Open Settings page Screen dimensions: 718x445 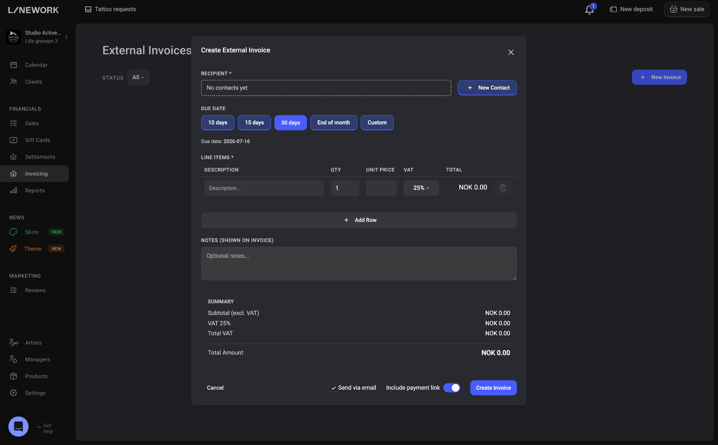point(34,393)
